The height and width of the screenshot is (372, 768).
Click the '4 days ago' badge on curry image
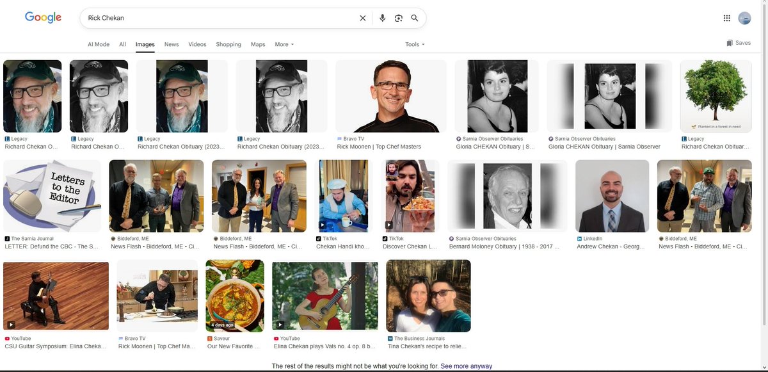click(x=222, y=325)
